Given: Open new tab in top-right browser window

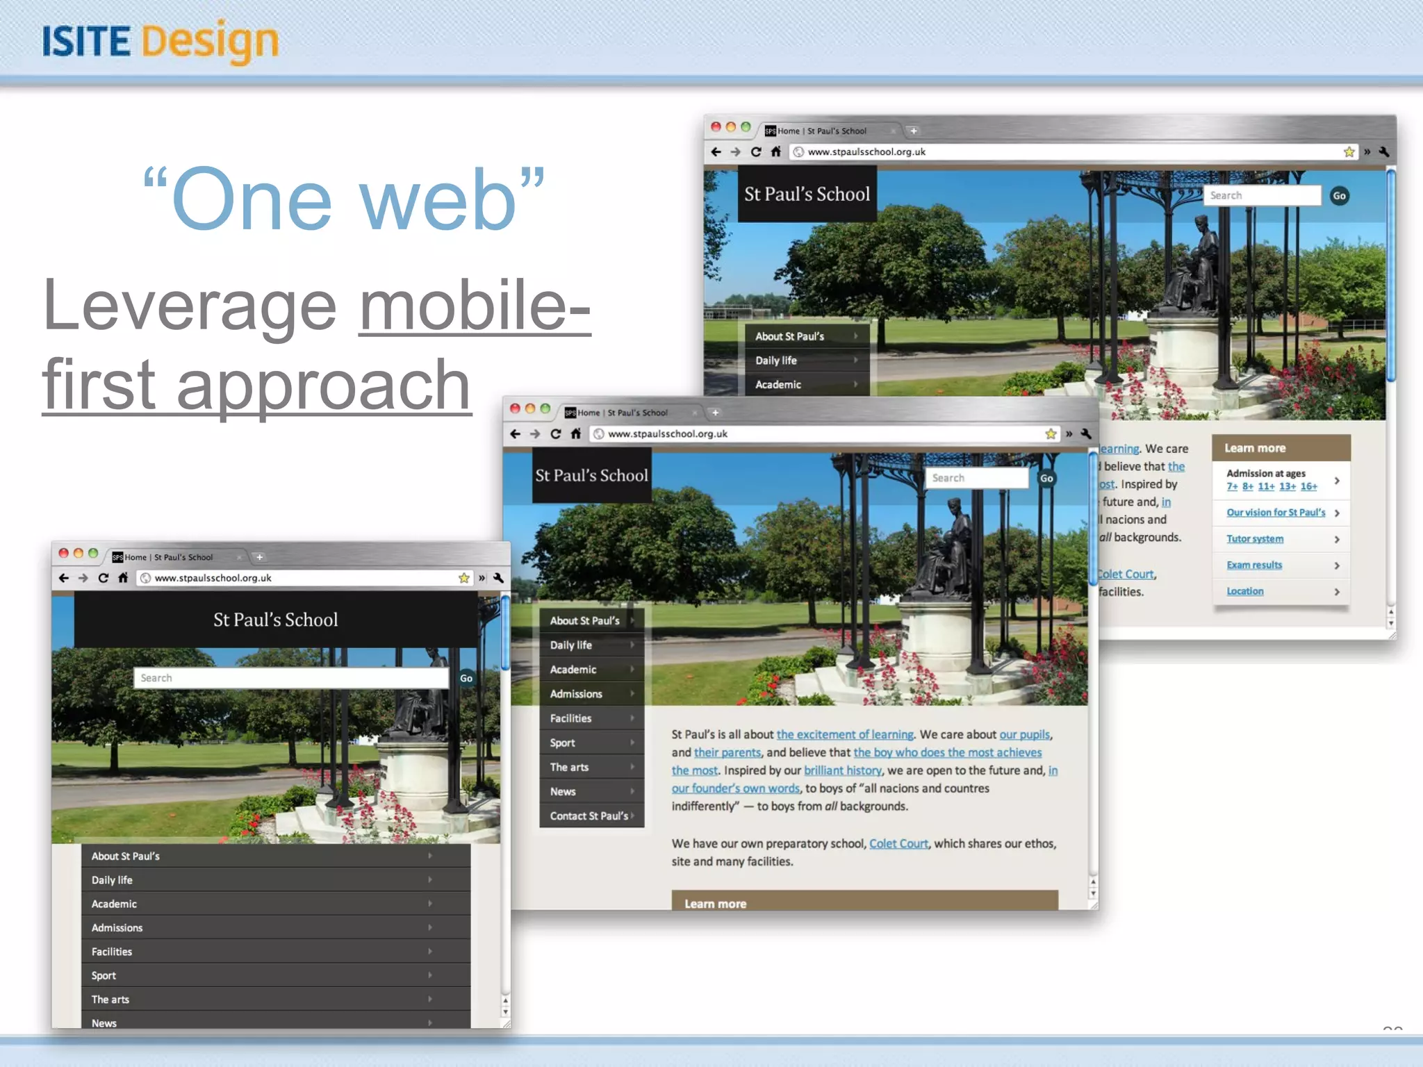Looking at the screenshot, I should tap(914, 131).
